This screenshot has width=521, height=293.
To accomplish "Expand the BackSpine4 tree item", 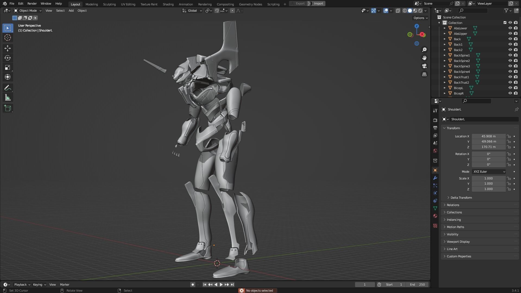I will pyautogui.click(x=445, y=71).
